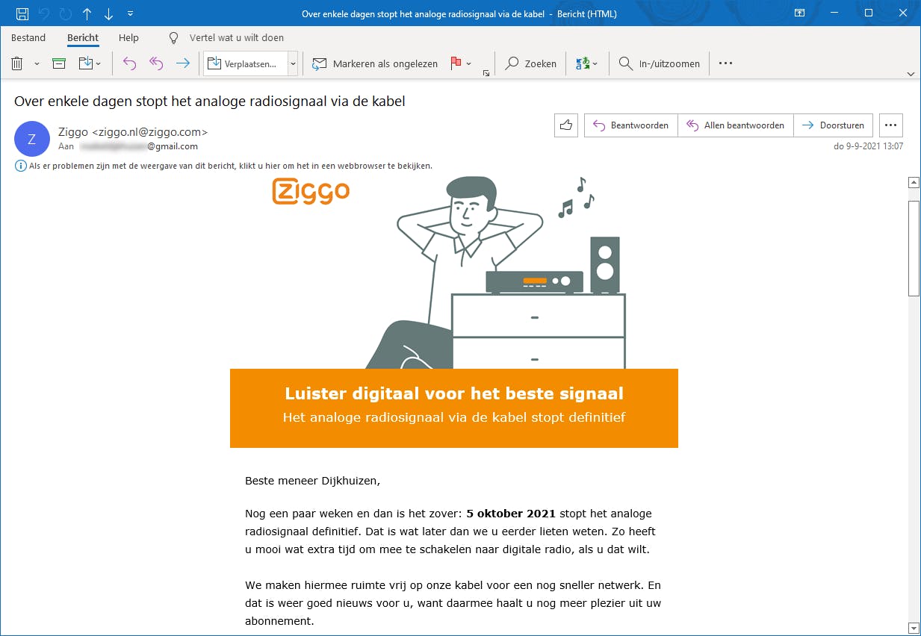Image resolution: width=921 pixels, height=636 pixels.
Task: Open the tags group dialog launcher
Action: (x=486, y=72)
